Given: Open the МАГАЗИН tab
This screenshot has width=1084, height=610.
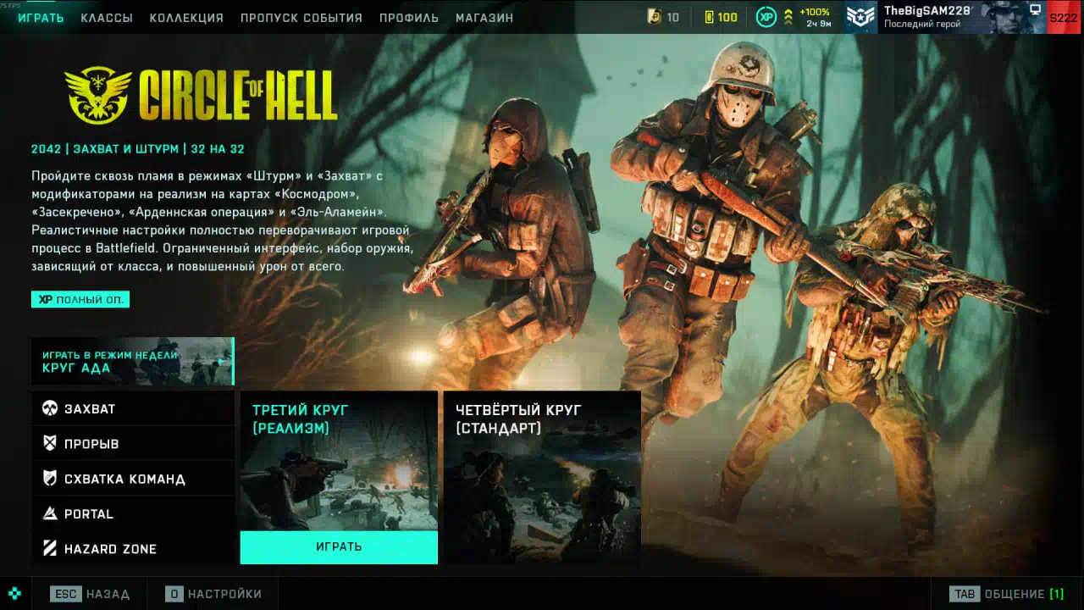Looking at the screenshot, I should 484,18.
